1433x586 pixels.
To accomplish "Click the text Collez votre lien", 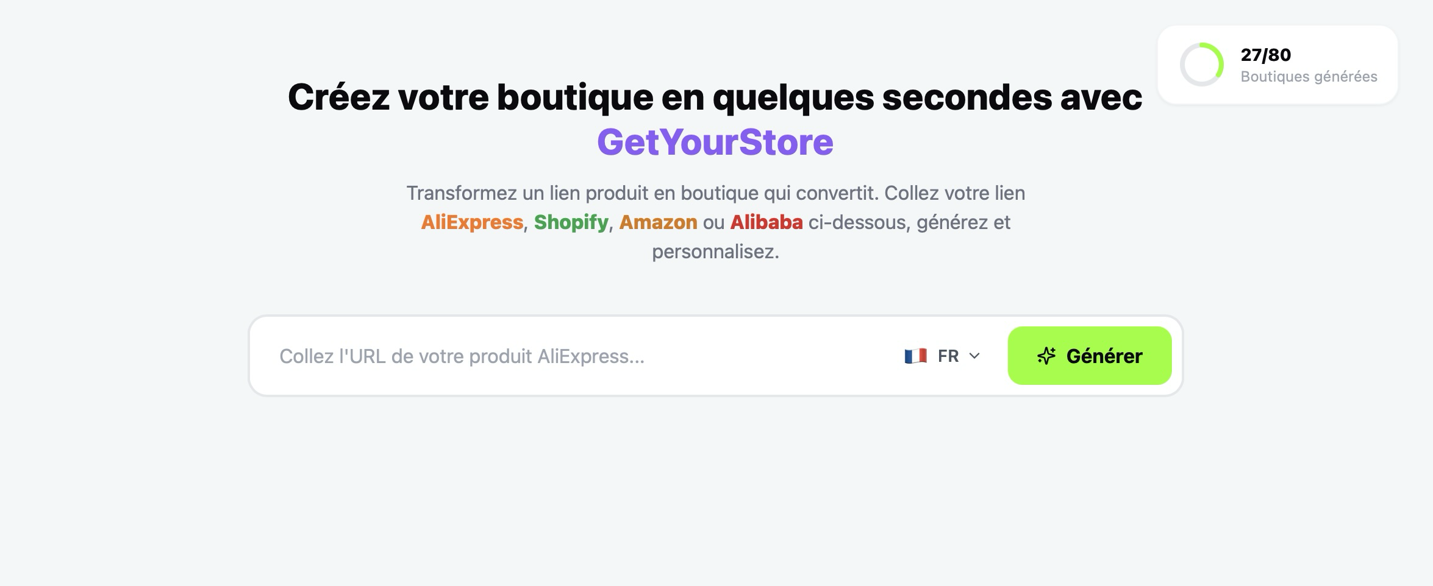I will 954,193.
